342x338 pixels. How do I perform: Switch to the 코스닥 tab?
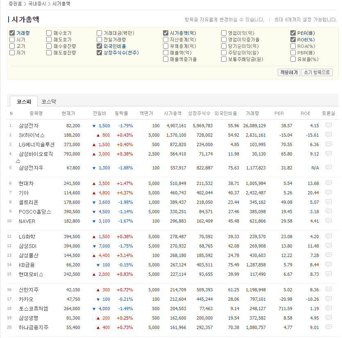(49, 101)
